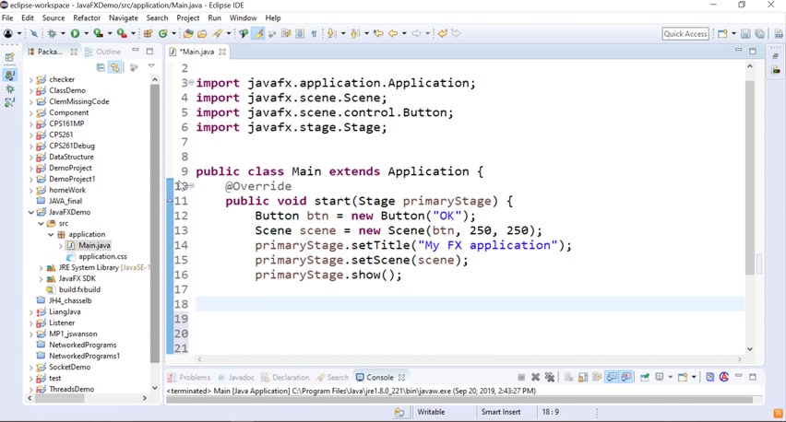Viewport: 786px width, 422px height.
Task: Click the Open Console icon
Action: [x=683, y=377]
